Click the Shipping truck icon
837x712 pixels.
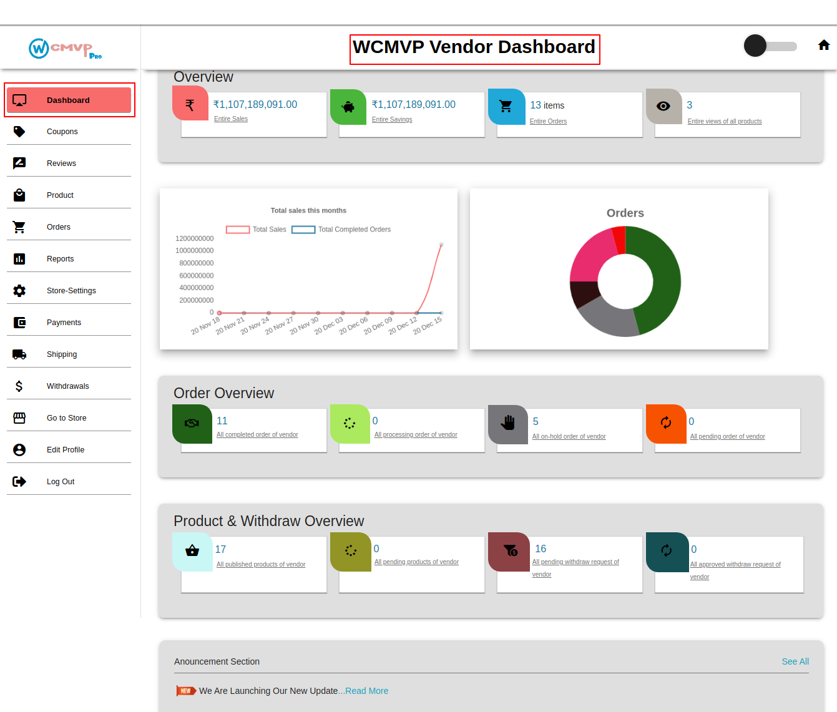point(19,354)
